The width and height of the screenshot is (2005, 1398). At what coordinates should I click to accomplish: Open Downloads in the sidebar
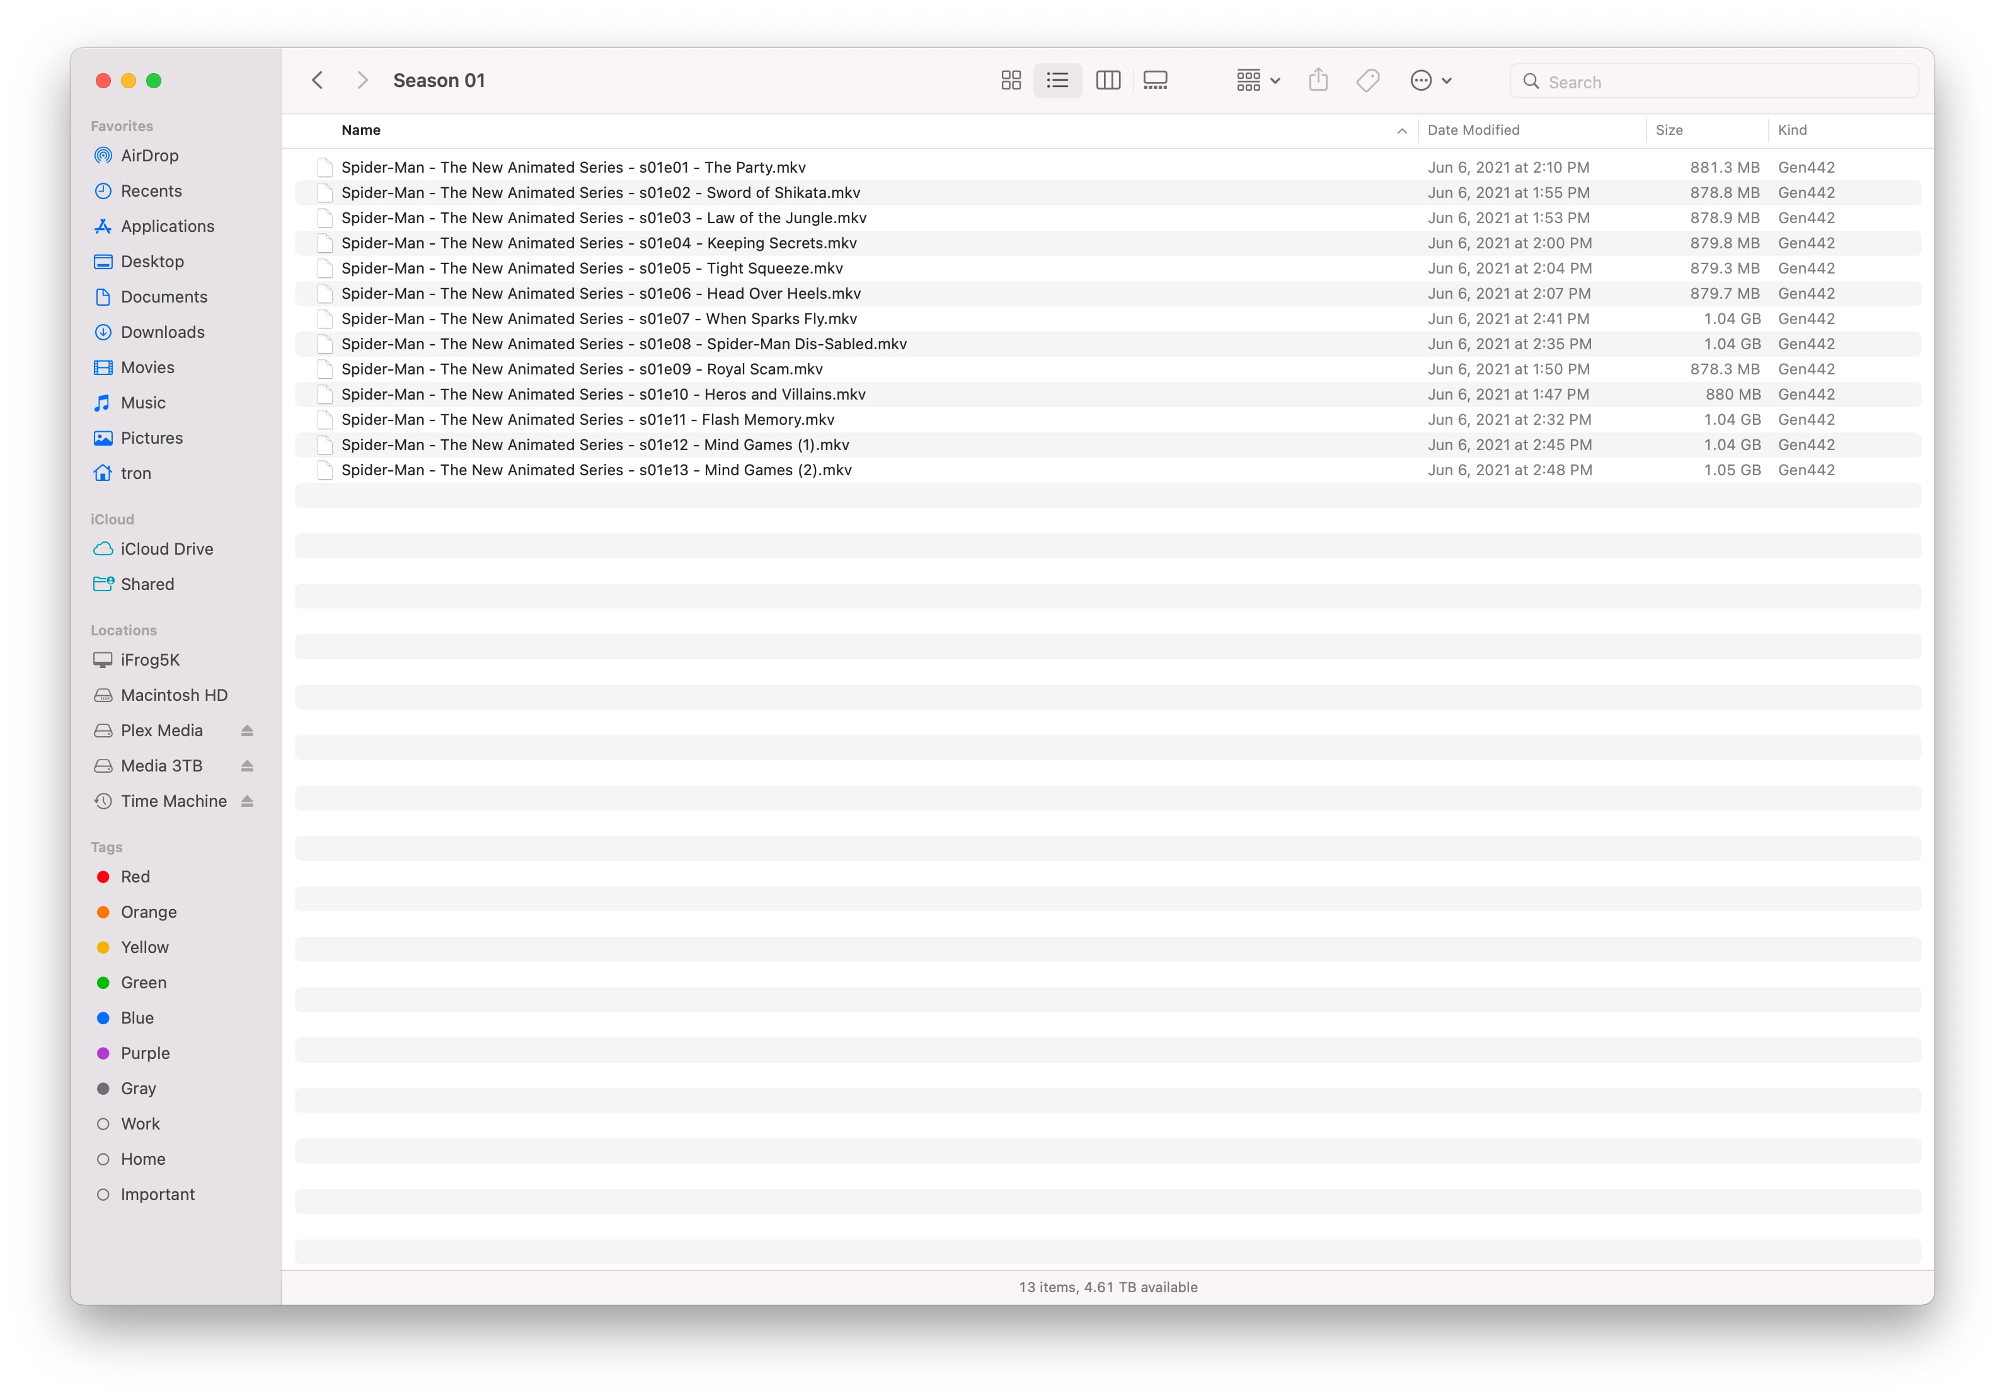[163, 332]
